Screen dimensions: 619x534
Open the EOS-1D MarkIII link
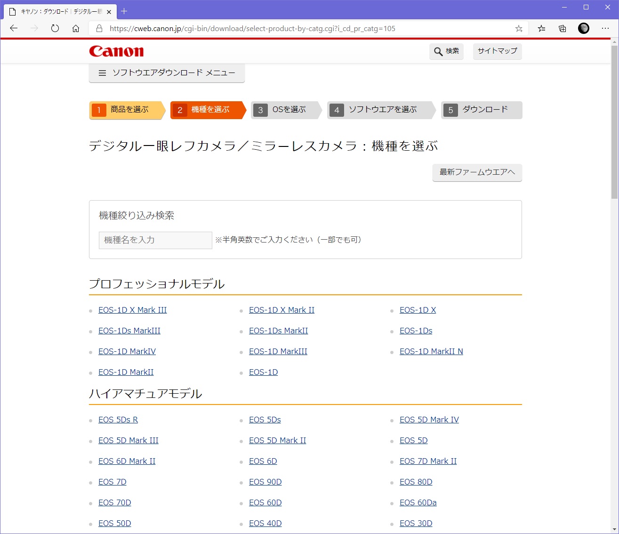(x=278, y=351)
